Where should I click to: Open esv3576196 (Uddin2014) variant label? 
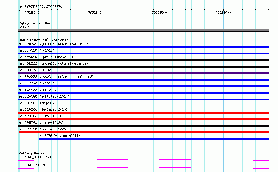coord(59,136)
